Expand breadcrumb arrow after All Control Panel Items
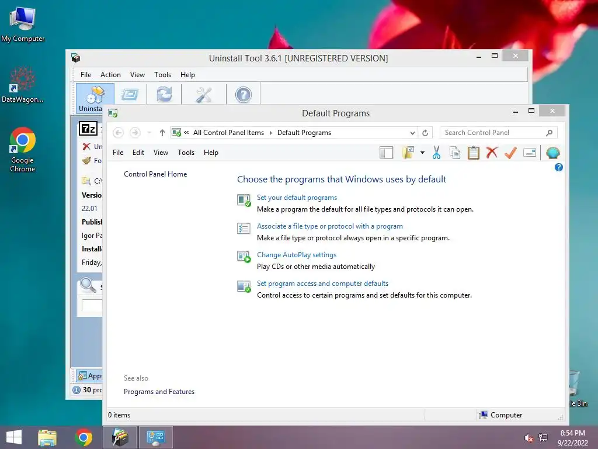 271,133
